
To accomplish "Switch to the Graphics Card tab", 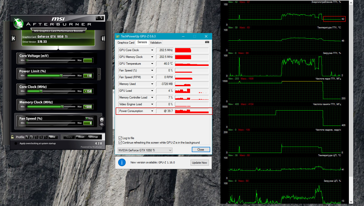I will click(x=126, y=43).
